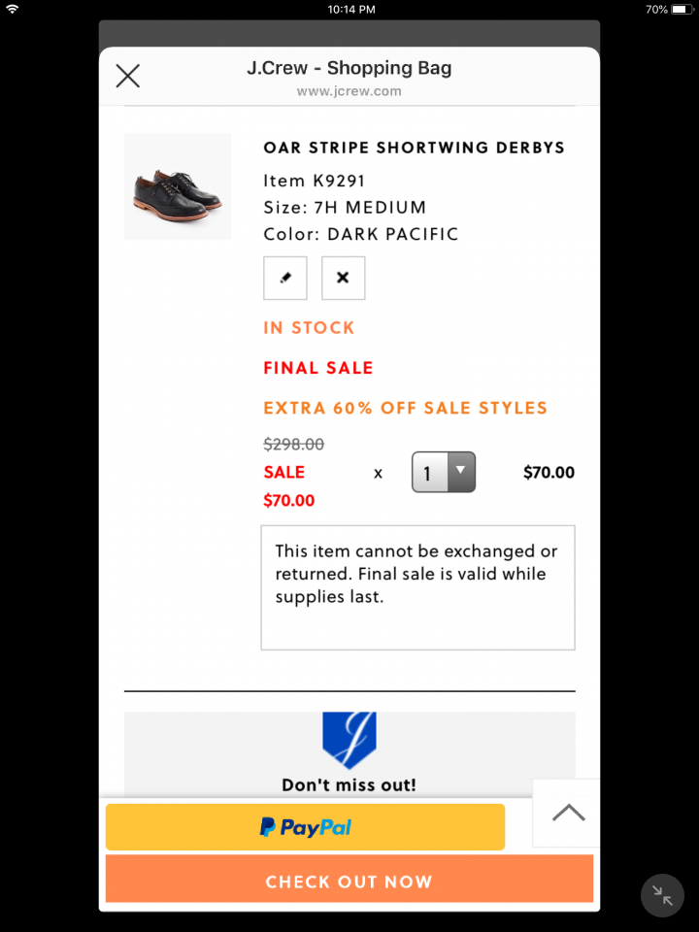The image size is (699, 932).
Task: Tap the pencil edit item icon
Action: pyautogui.click(x=285, y=278)
